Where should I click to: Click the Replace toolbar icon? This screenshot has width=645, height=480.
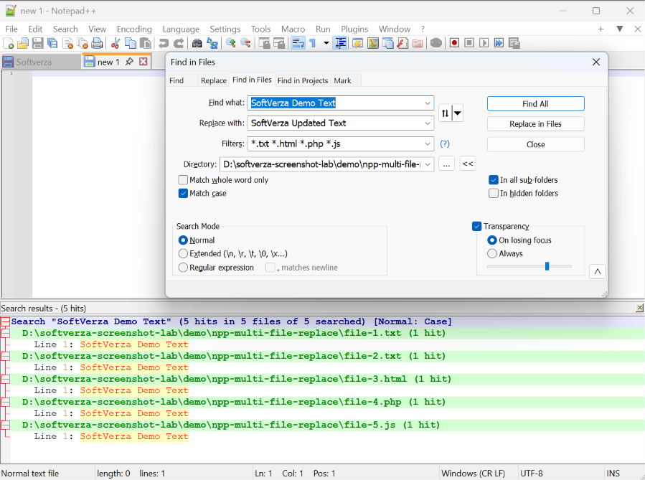click(212, 43)
